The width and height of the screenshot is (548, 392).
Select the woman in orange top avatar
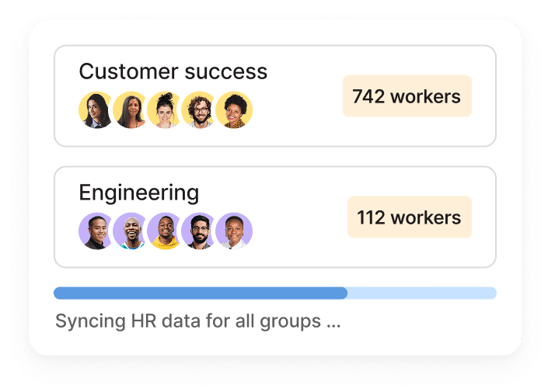234,110
